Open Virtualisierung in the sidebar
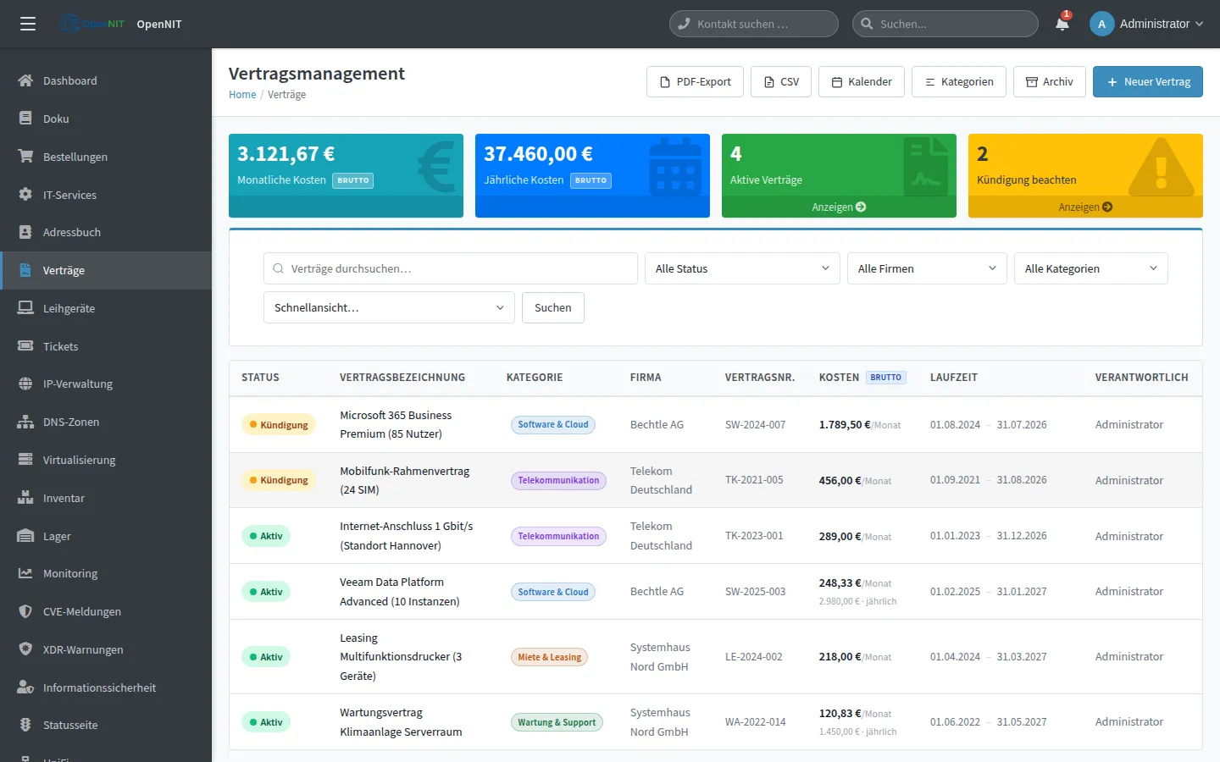 [x=106, y=460]
